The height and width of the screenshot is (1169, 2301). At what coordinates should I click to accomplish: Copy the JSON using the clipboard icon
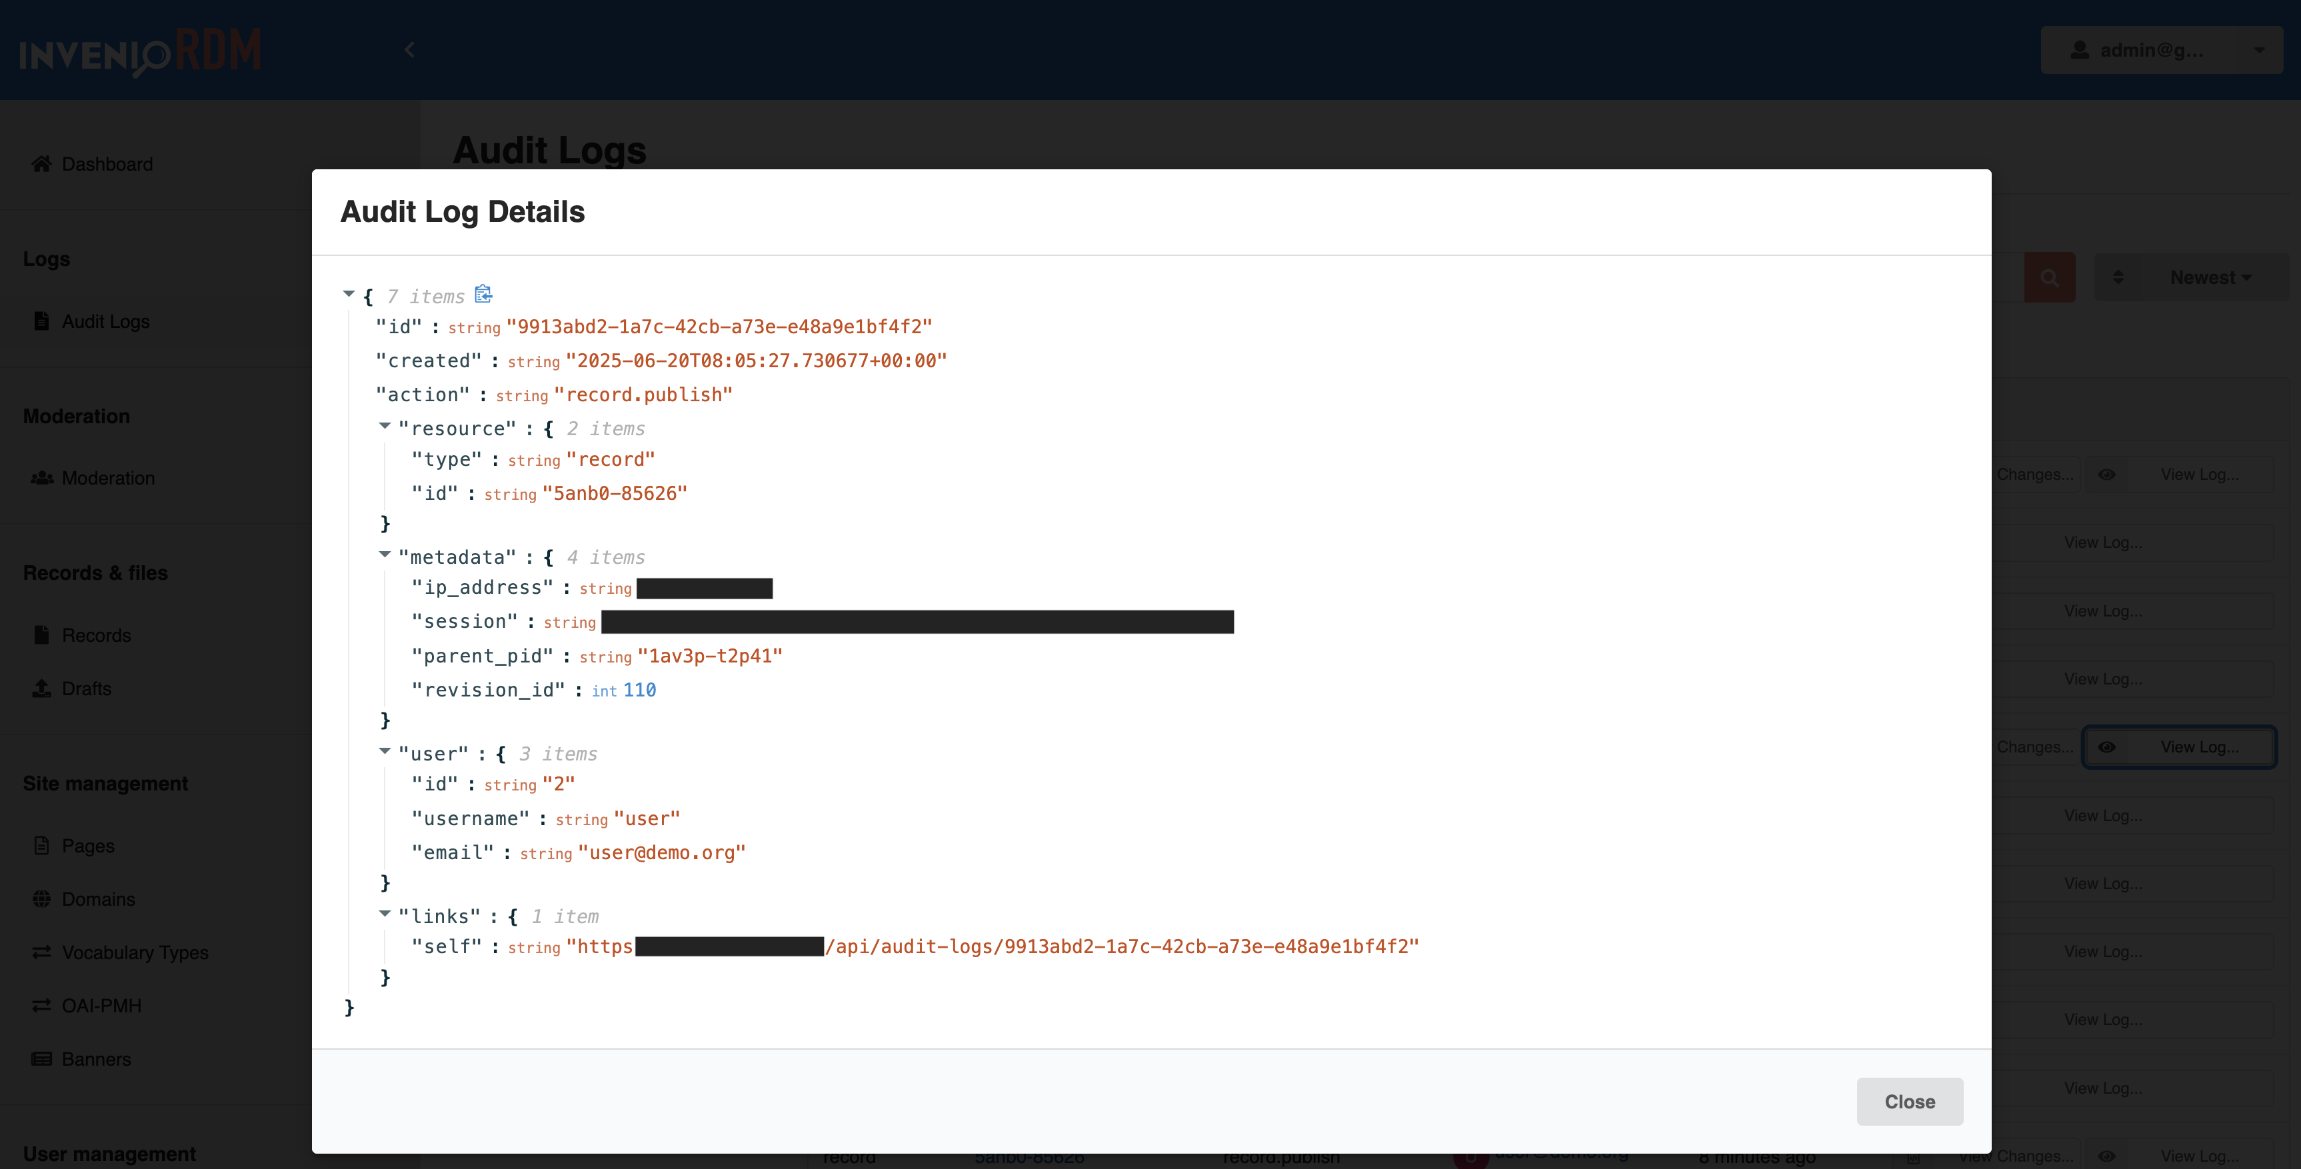coord(483,294)
